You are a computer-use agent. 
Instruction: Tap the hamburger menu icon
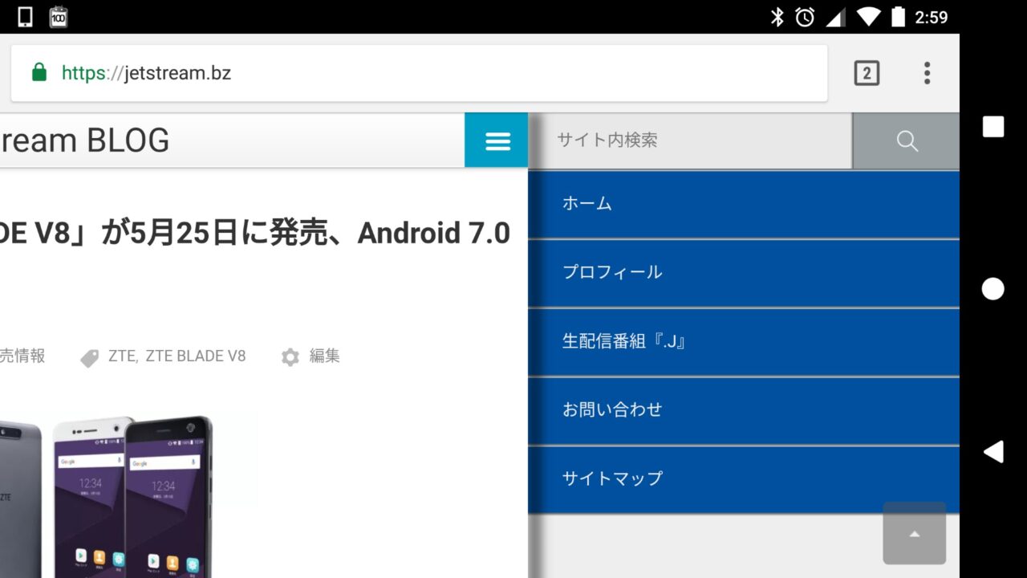497,141
